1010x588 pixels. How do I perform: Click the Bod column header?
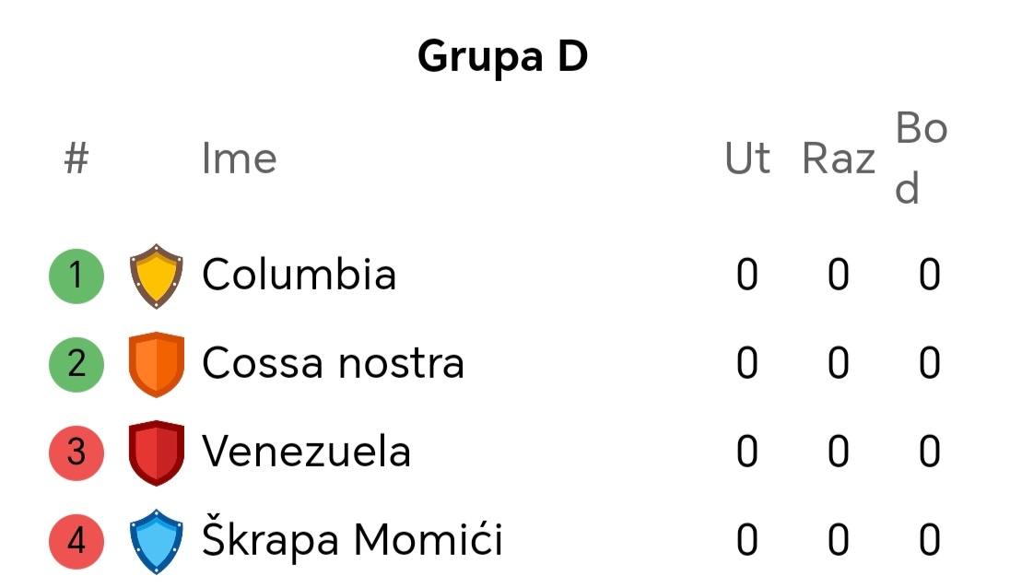pyautogui.click(x=922, y=159)
